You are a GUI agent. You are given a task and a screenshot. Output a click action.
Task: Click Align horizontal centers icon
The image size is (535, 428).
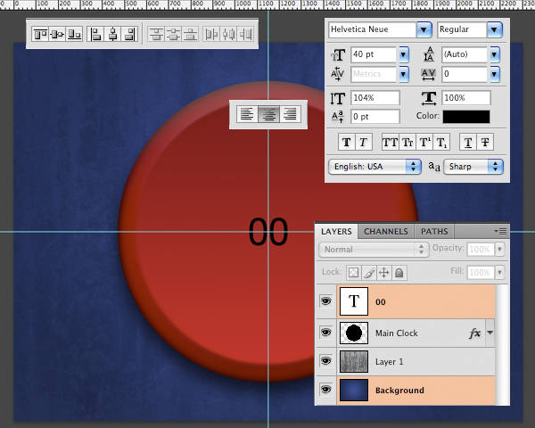point(113,35)
